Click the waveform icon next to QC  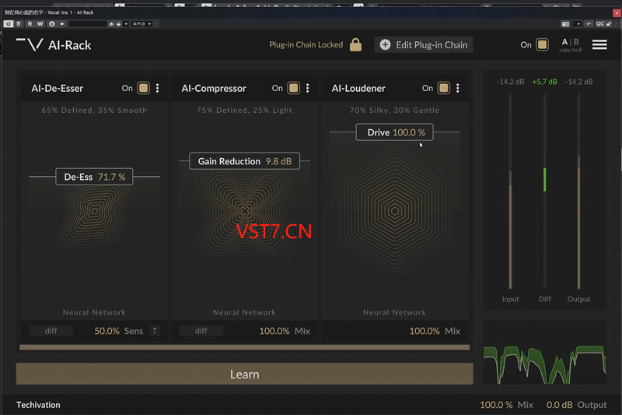point(589,24)
